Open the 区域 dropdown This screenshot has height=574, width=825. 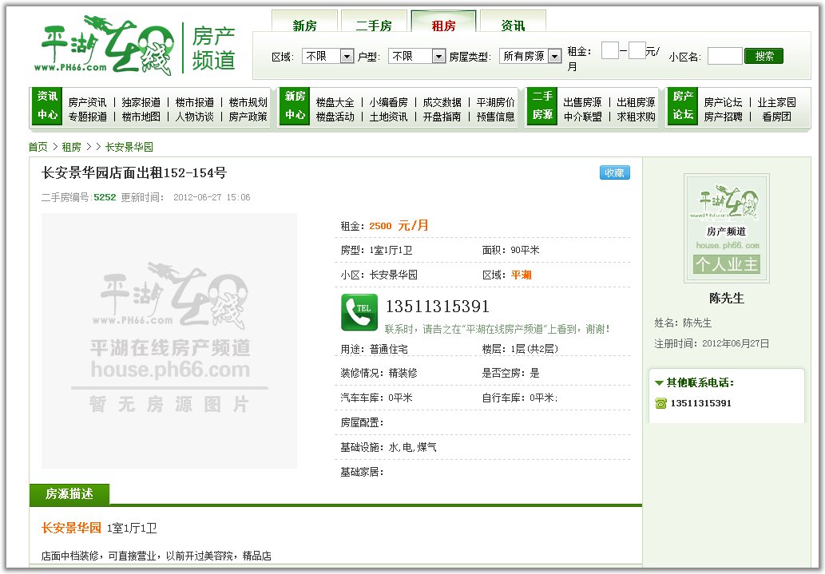tap(327, 56)
